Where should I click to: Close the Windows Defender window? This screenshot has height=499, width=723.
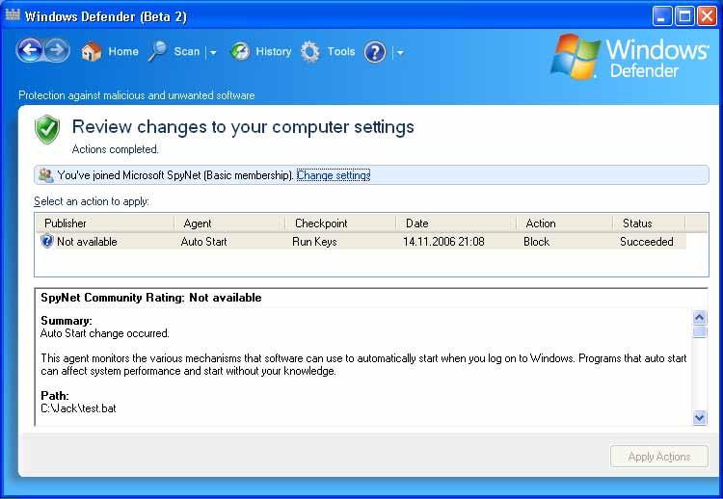click(707, 16)
